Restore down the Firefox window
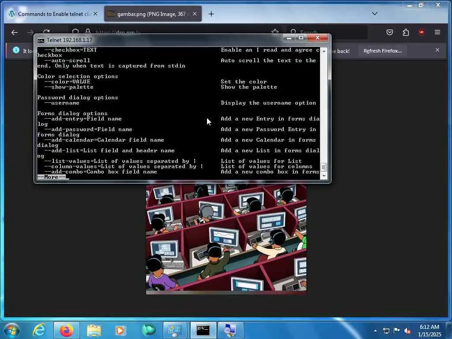This screenshot has height=339, width=452. click(421, 5)
